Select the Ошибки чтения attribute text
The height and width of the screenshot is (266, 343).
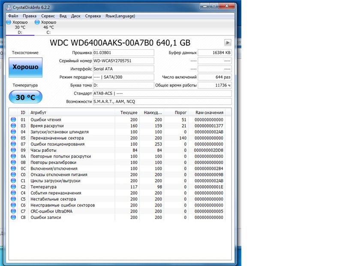(x=46, y=120)
